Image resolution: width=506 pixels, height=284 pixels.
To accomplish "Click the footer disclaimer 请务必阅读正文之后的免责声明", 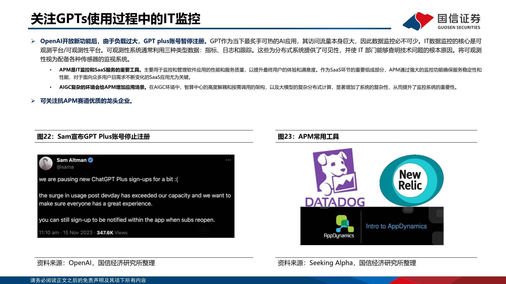I will [88, 280].
